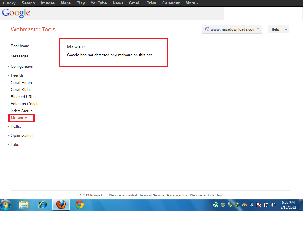Open Index Status under Health

click(22, 111)
